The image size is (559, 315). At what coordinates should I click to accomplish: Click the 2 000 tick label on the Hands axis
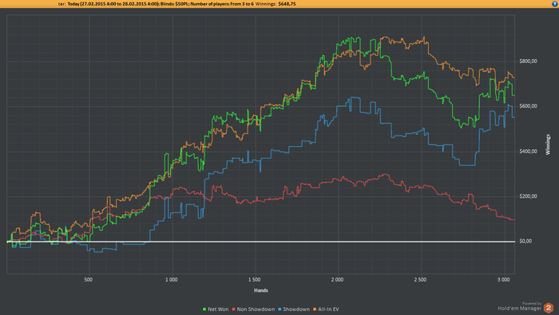click(x=337, y=280)
